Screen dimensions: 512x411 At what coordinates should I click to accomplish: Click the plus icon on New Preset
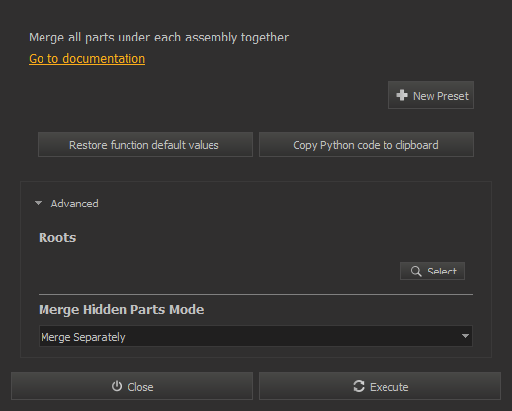402,95
